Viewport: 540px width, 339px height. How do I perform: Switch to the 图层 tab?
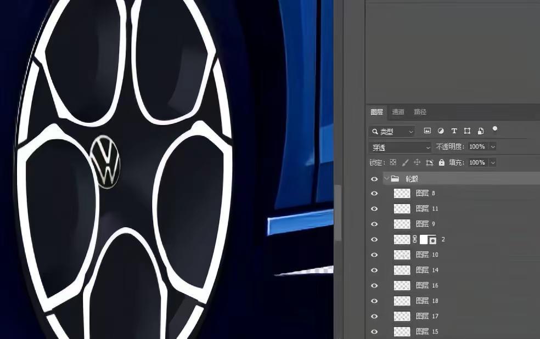point(377,112)
